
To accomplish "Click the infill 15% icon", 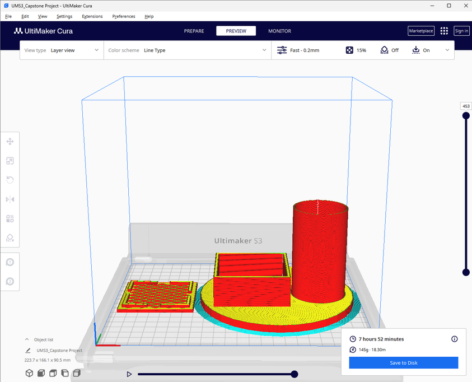I will click(x=349, y=50).
